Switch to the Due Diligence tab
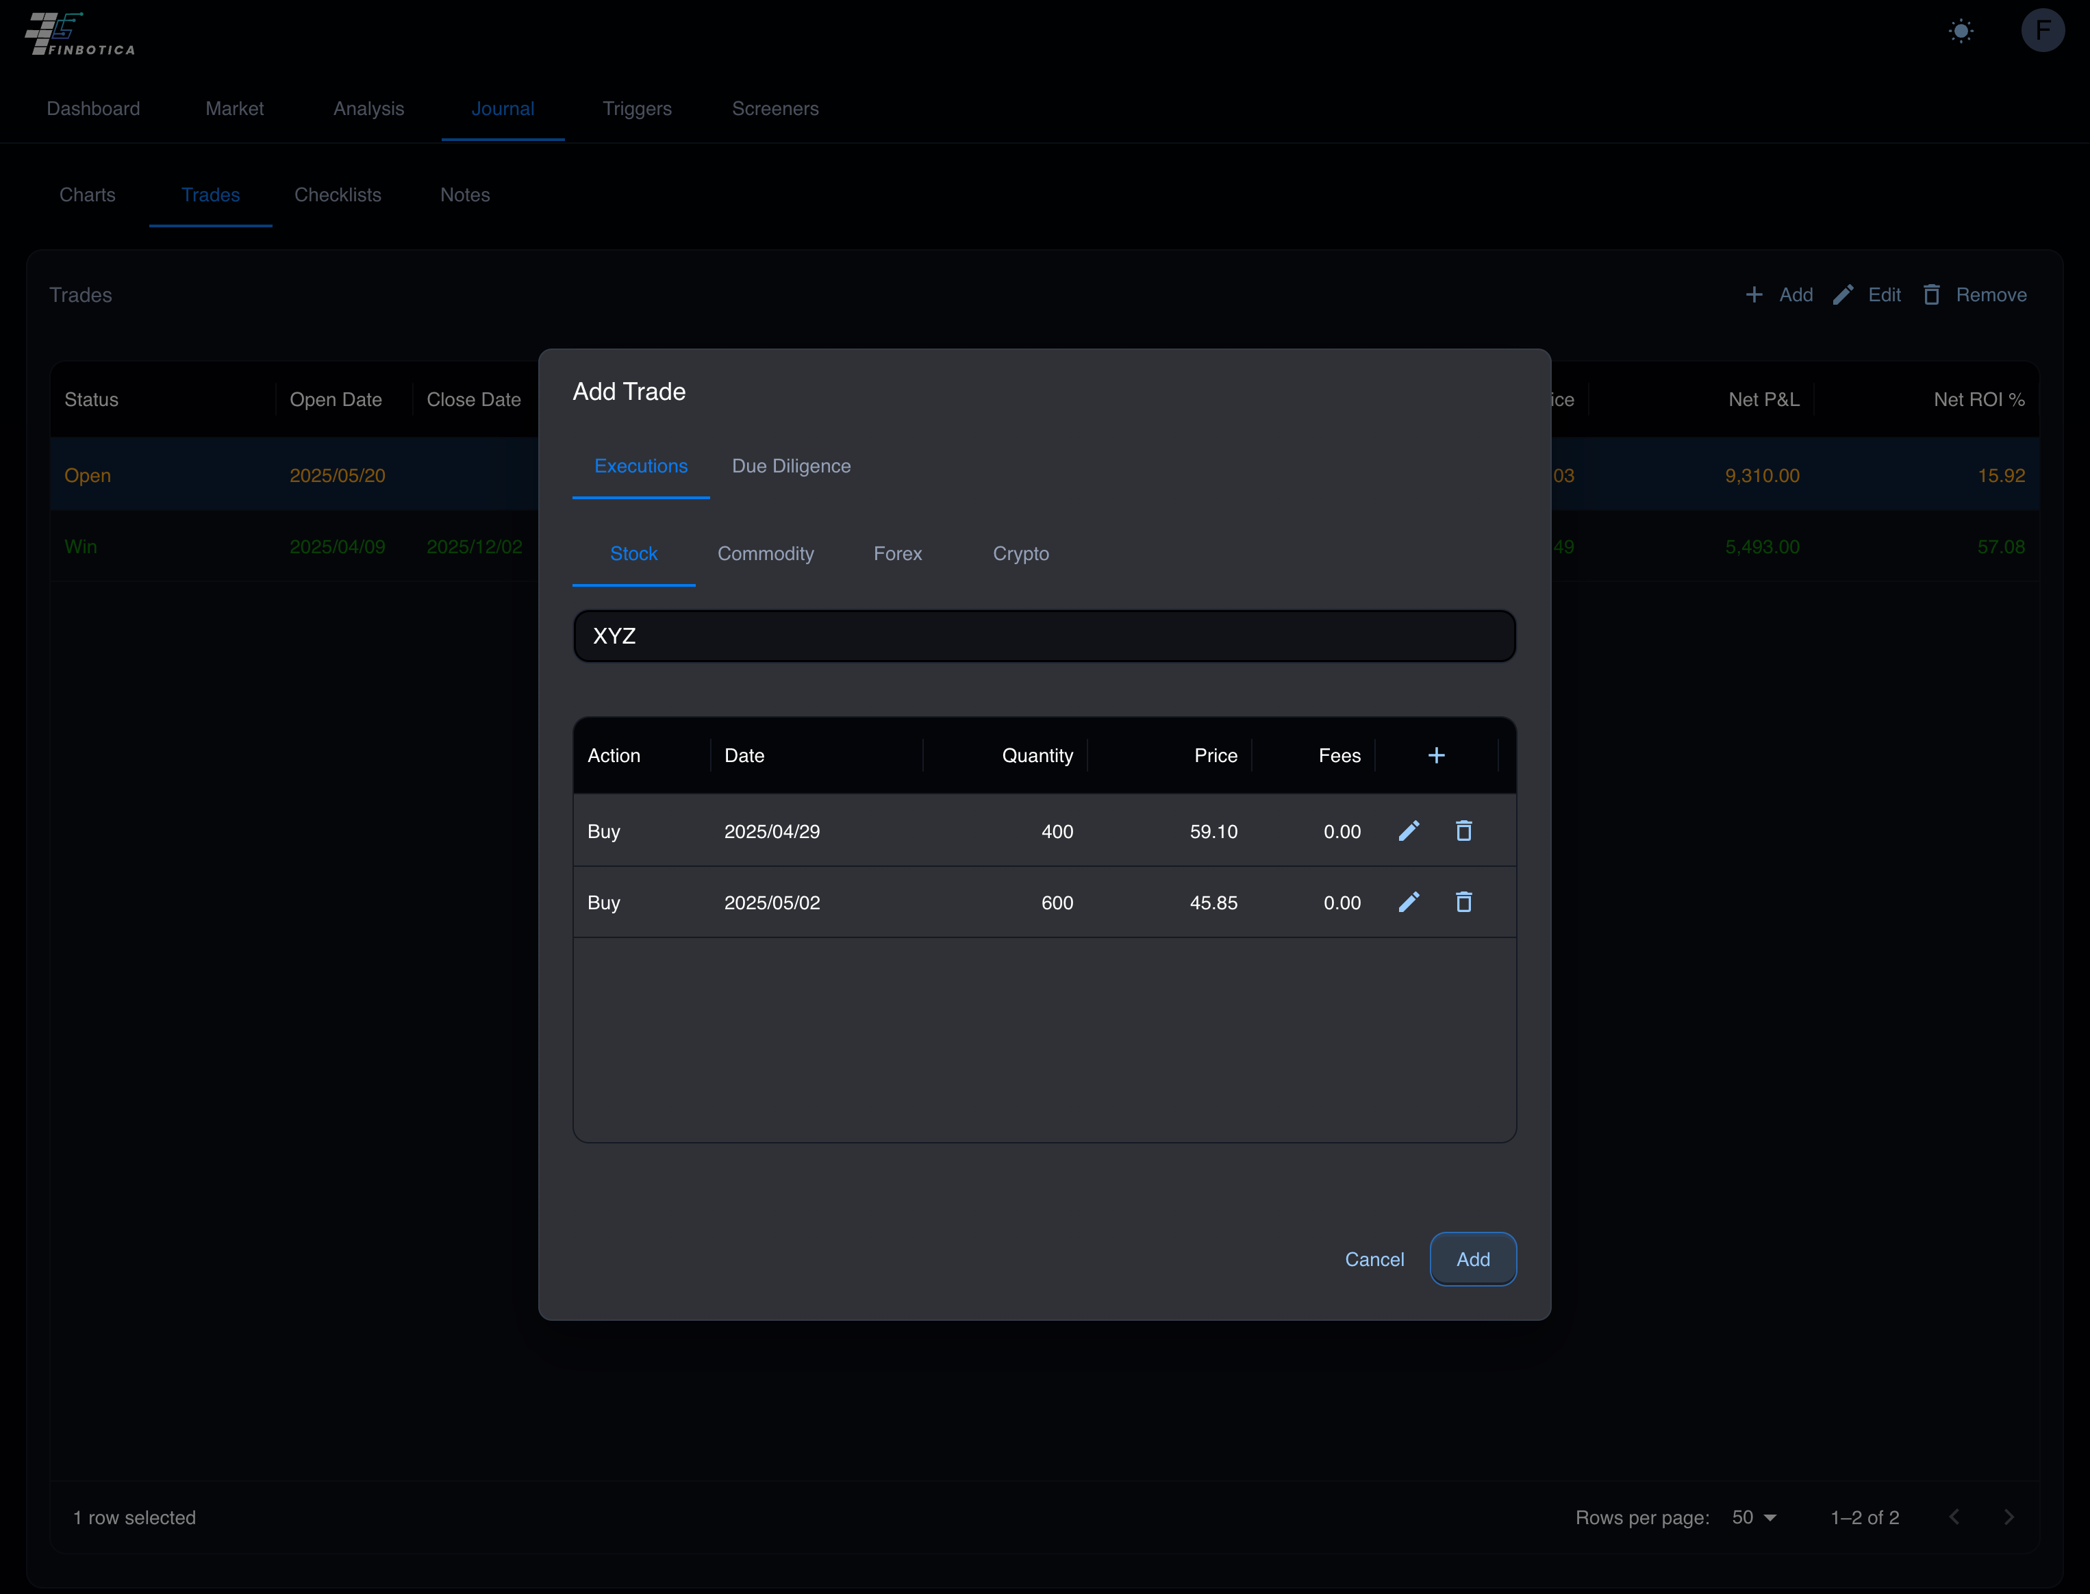Image resolution: width=2090 pixels, height=1594 pixels. point(791,466)
